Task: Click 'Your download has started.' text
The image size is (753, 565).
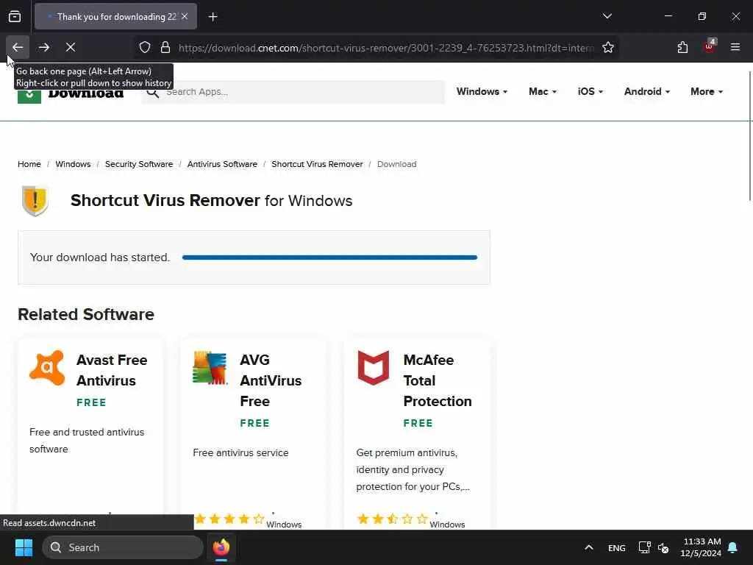Action: (100, 257)
